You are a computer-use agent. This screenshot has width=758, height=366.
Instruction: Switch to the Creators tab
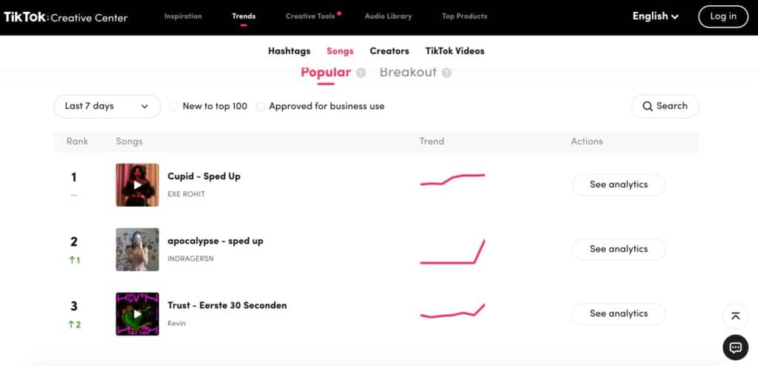(389, 51)
